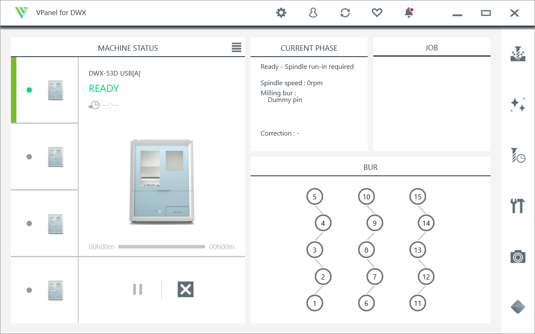Viewport: 535px width, 334px height.
Task: Select bur slot 6
Action: [366, 303]
